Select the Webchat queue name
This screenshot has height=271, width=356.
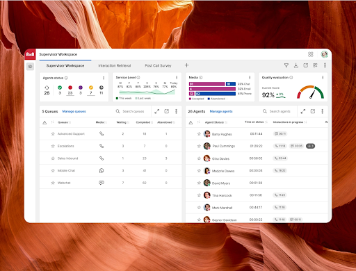pyautogui.click(x=64, y=183)
